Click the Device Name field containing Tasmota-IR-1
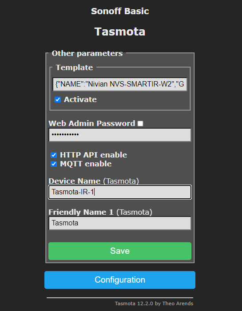Viewport: 242px width, 311px height. coord(120,192)
